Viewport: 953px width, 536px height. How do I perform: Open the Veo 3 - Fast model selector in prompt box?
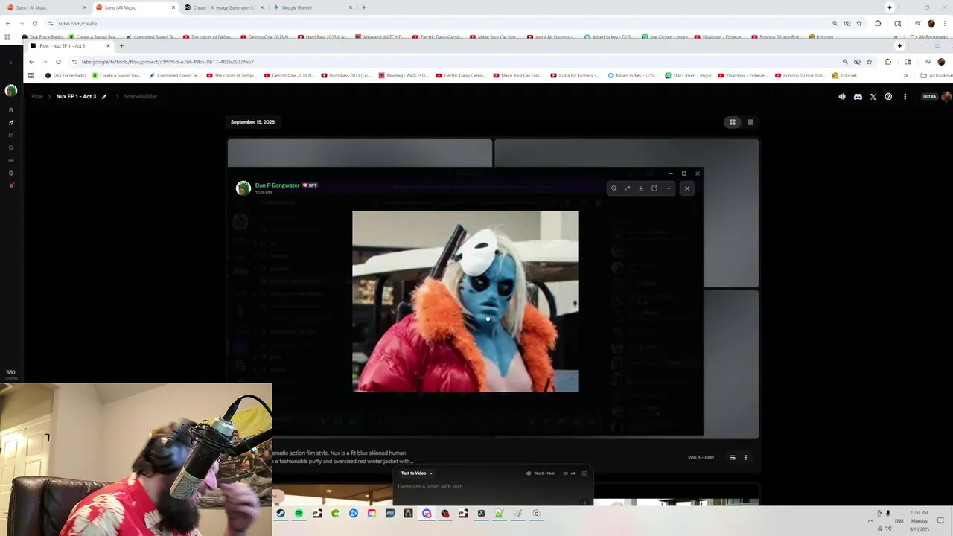pos(540,473)
